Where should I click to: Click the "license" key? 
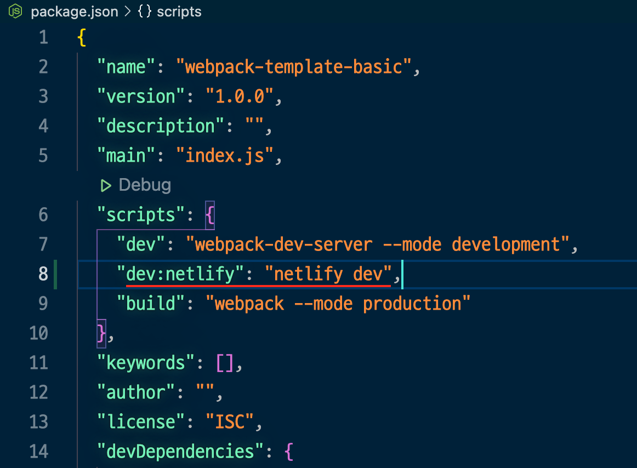coord(140,422)
